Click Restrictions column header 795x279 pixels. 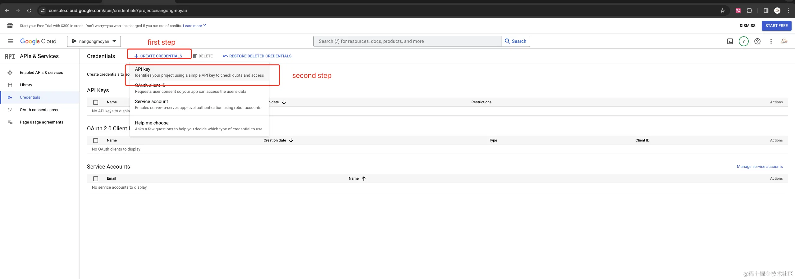(481, 102)
